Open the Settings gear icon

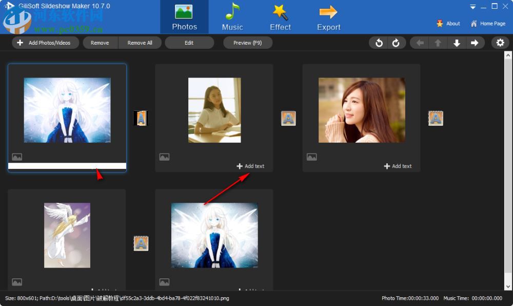tap(500, 43)
